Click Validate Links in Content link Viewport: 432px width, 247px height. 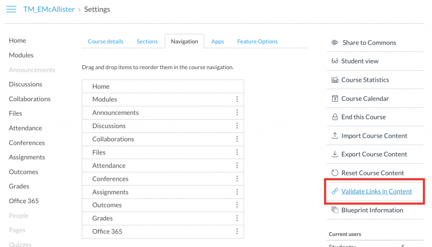(x=376, y=191)
